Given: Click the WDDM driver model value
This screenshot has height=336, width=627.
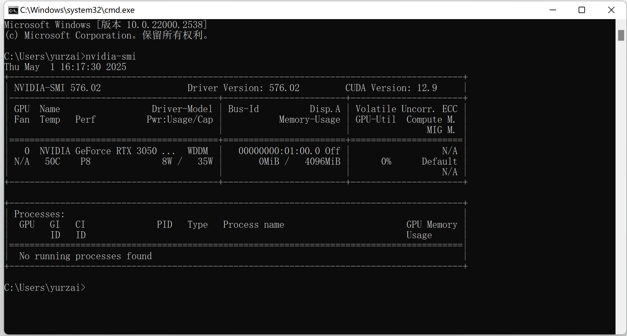Looking at the screenshot, I should (x=198, y=151).
